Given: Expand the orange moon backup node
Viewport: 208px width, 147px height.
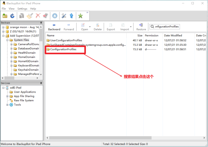Looking at the screenshot, I should (x=3, y=27).
